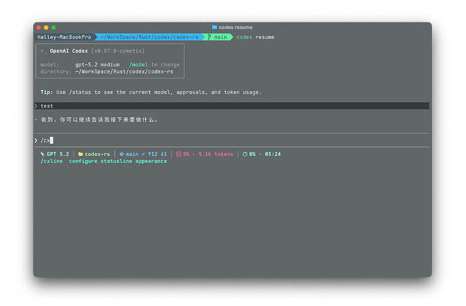Click the folder icon in the window title
The image size is (466, 306).
click(214, 28)
